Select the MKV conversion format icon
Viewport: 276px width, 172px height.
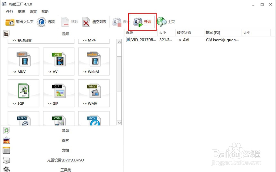(x=23, y=61)
